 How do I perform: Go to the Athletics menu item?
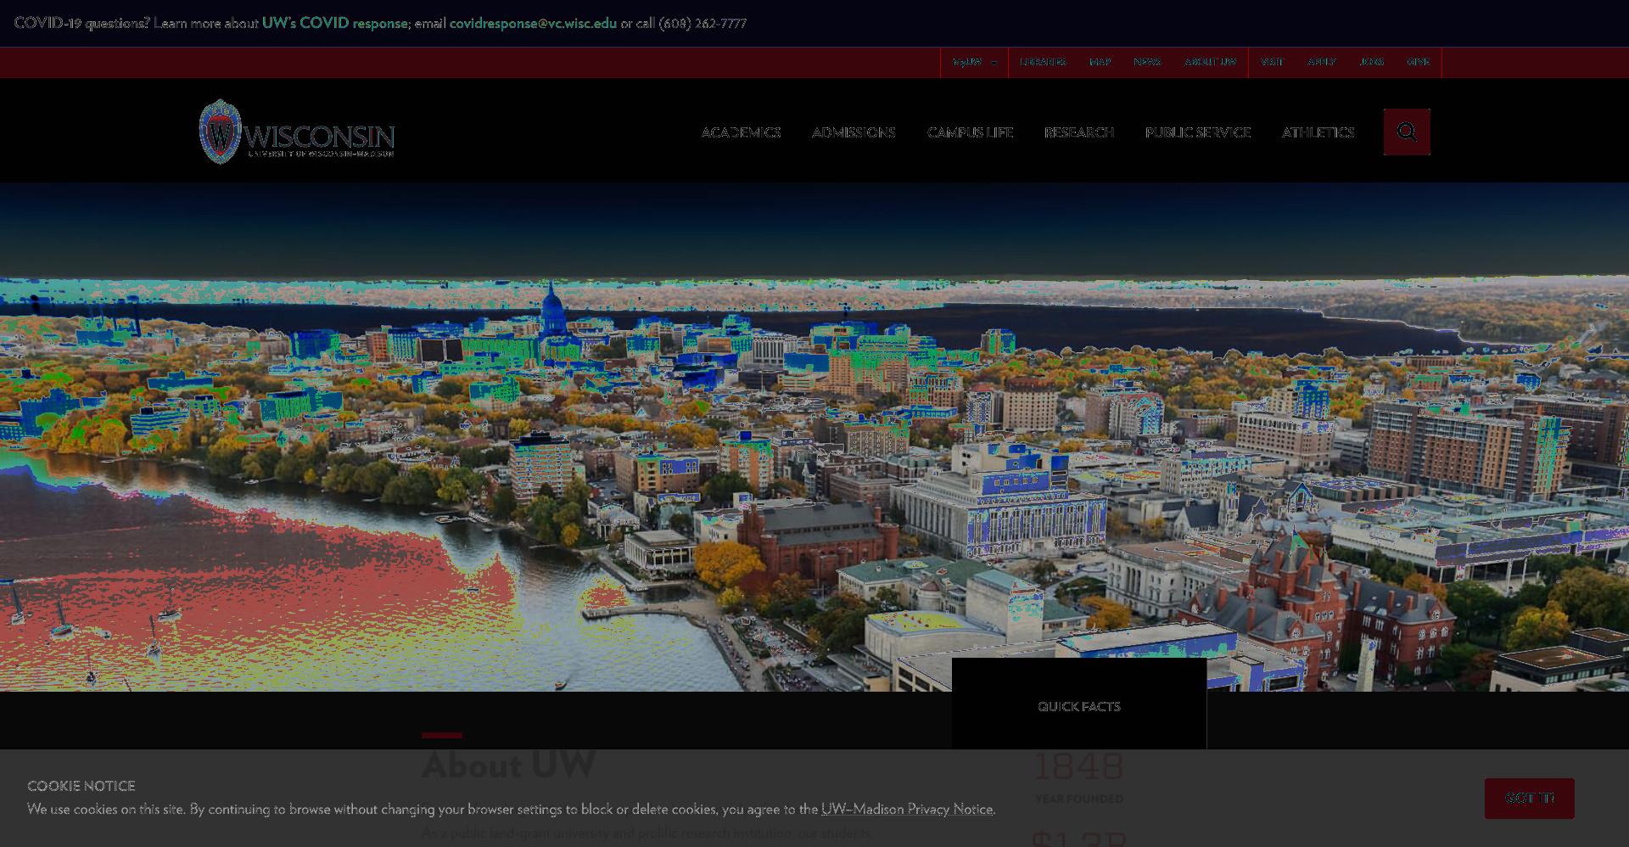click(1318, 132)
